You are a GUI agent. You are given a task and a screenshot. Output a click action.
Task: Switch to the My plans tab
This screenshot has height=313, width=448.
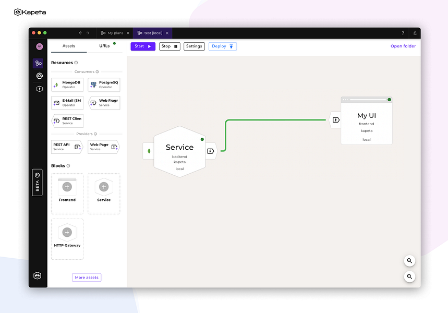point(111,32)
